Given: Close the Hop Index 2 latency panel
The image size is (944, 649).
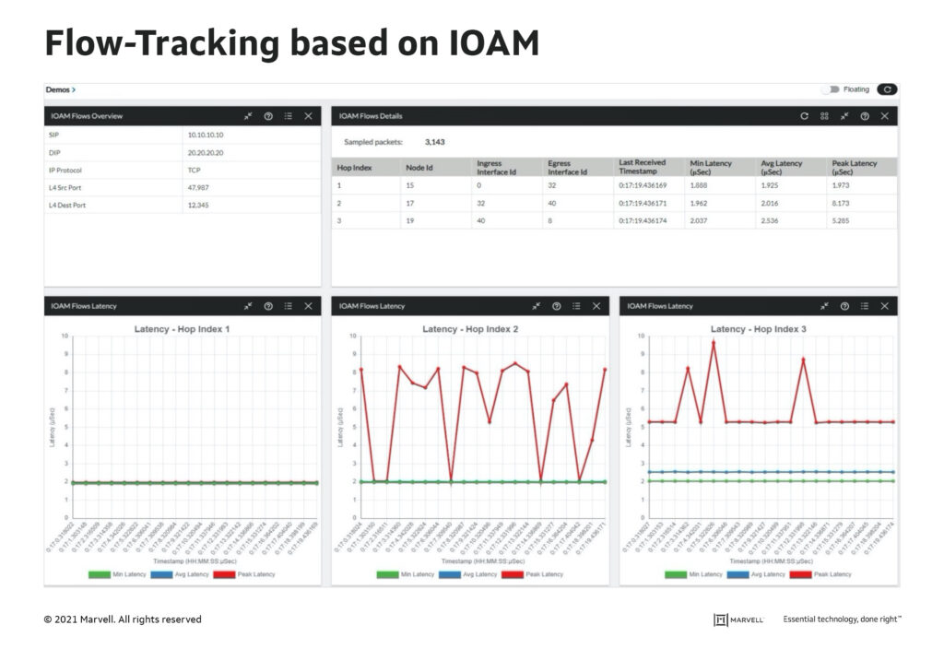Looking at the screenshot, I should tap(596, 306).
